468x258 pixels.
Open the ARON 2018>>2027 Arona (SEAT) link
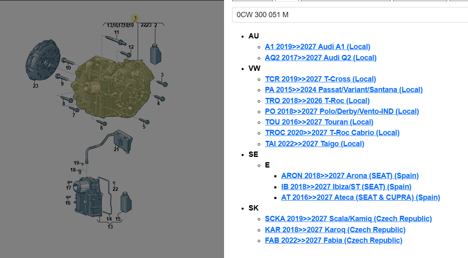[350, 176]
